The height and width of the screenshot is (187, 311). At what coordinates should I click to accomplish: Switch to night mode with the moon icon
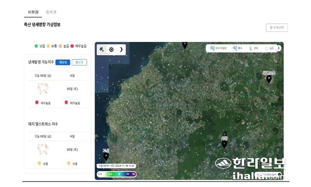tap(121, 50)
